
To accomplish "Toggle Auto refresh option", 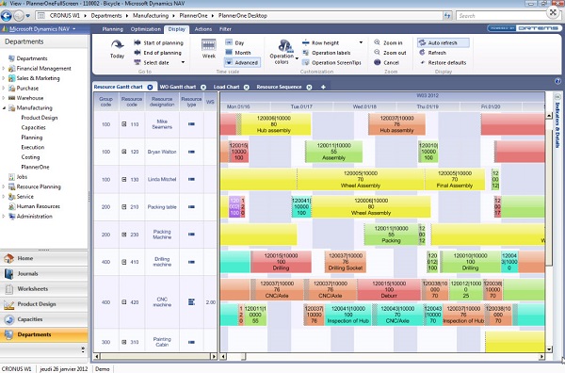I will 444,42.
